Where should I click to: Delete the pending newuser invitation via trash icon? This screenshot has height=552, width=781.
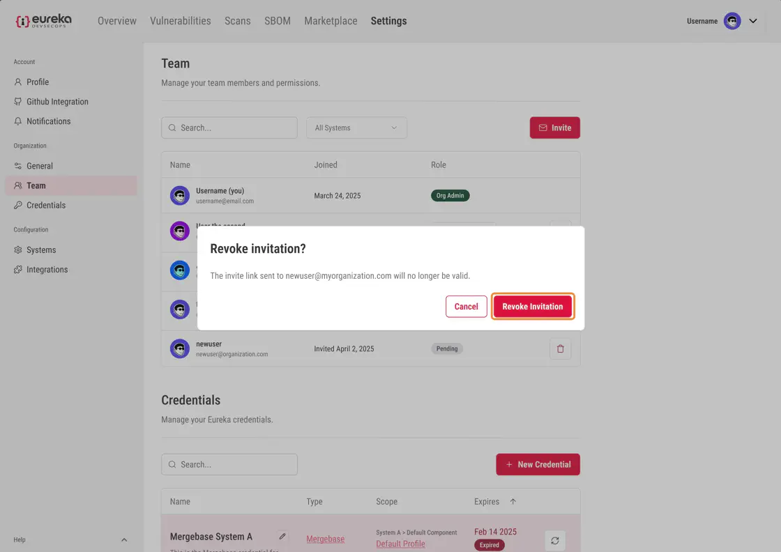pyautogui.click(x=560, y=348)
